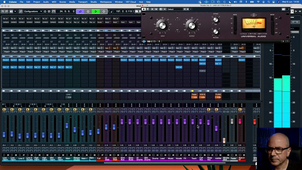Open the UAD UA insert on Call Vox
This screenshot has height=170, width=302.
[202, 64]
